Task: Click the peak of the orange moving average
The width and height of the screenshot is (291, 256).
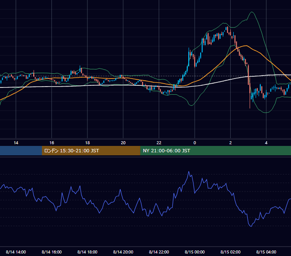Action: [x=246, y=46]
